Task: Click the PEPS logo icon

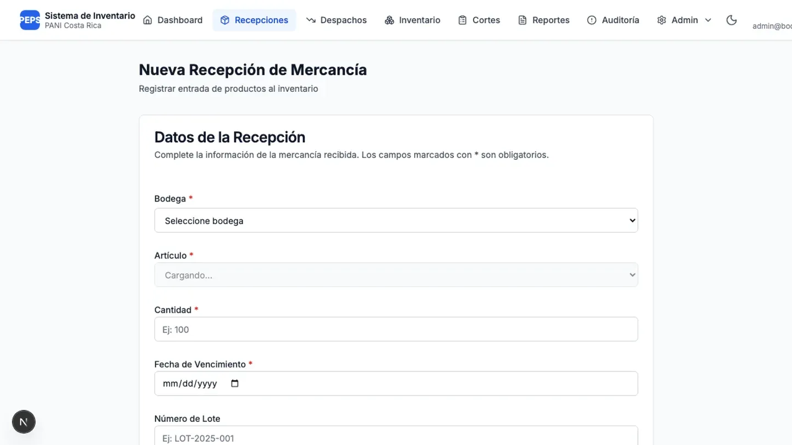Action: [30, 20]
